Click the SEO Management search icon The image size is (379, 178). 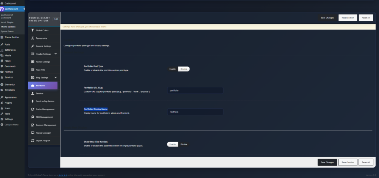(x=33, y=117)
